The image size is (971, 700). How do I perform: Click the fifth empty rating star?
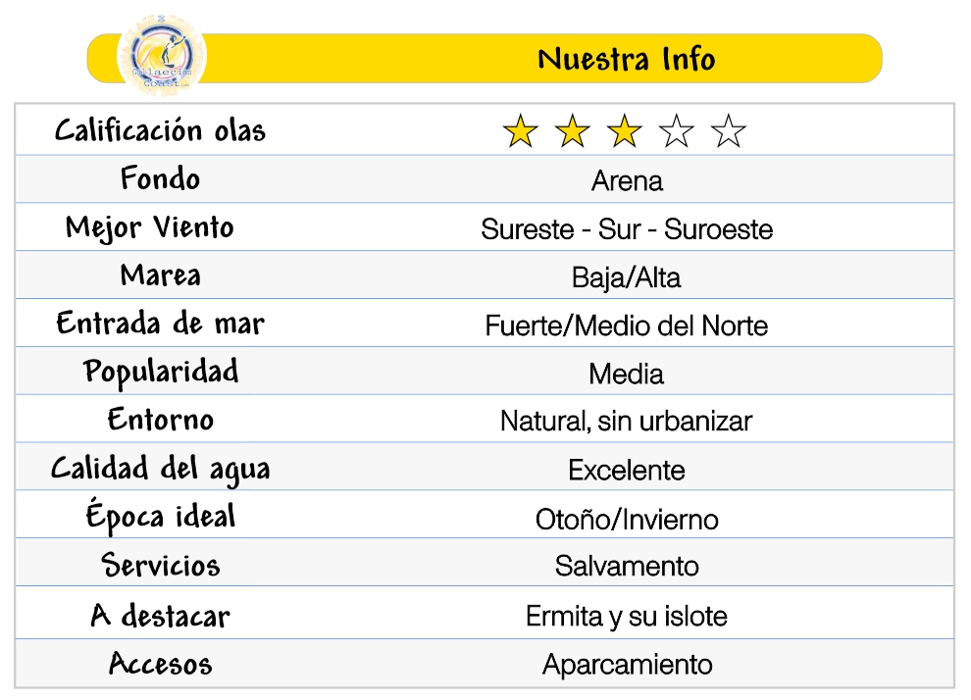(728, 130)
